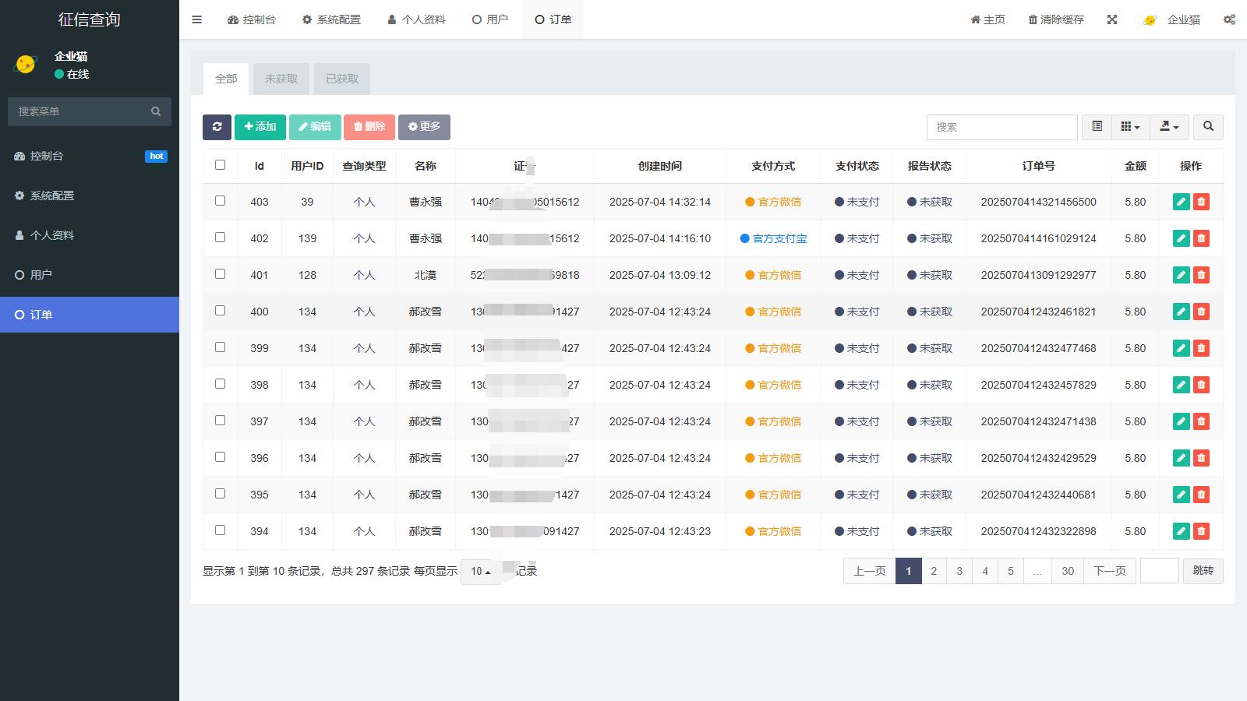Switch to the 未获取 tab
Image resolution: width=1247 pixels, height=701 pixels.
click(x=281, y=79)
